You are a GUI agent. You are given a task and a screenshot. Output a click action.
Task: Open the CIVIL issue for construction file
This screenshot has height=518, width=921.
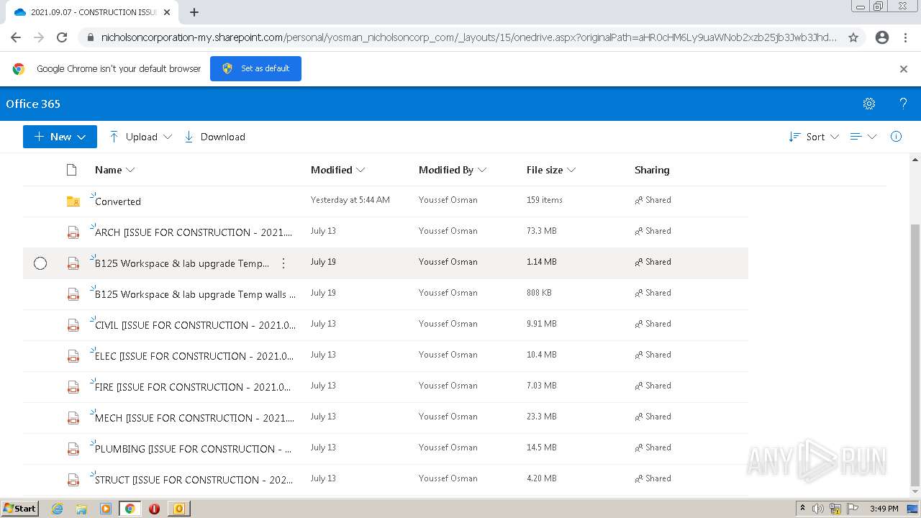pos(195,325)
